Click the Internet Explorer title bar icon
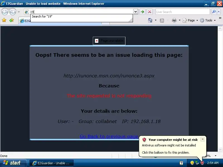This screenshot has height=167, width=223. pyautogui.click(x=3, y=3)
